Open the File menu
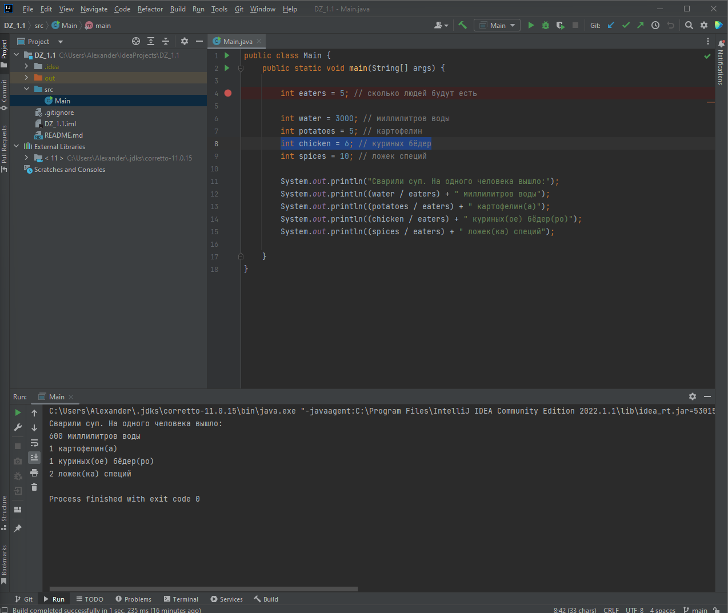Screen dimensions: 728x613 [x=28, y=9]
